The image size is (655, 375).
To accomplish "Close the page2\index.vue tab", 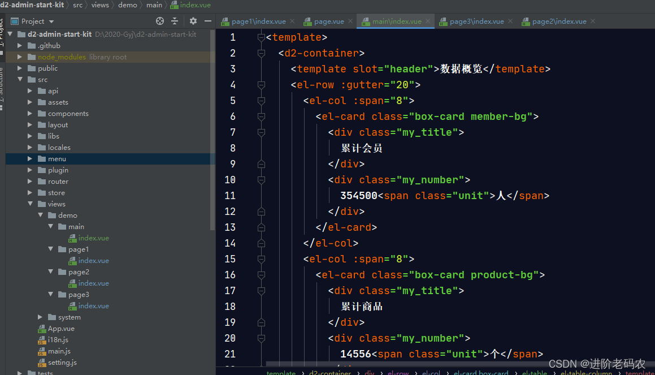I will coord(593,21).
